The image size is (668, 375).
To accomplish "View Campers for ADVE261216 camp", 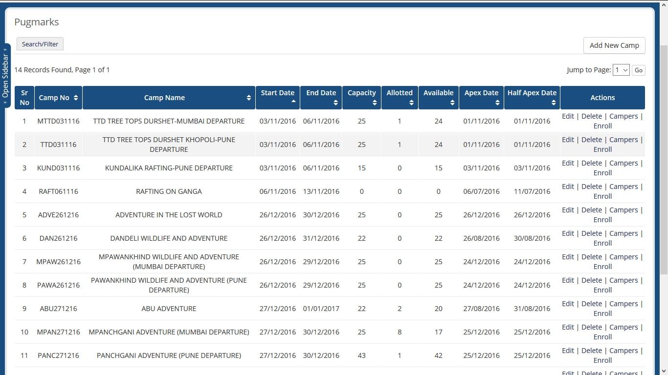I will pyautogui.click(x=623, y=210).
